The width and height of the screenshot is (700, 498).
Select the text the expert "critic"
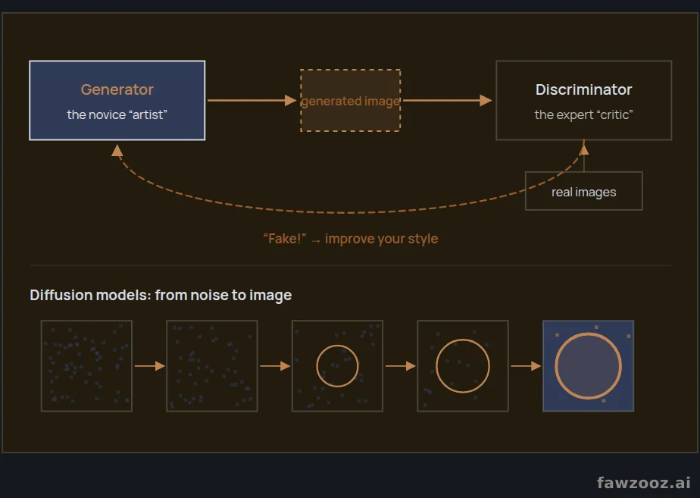pos(583,114)
